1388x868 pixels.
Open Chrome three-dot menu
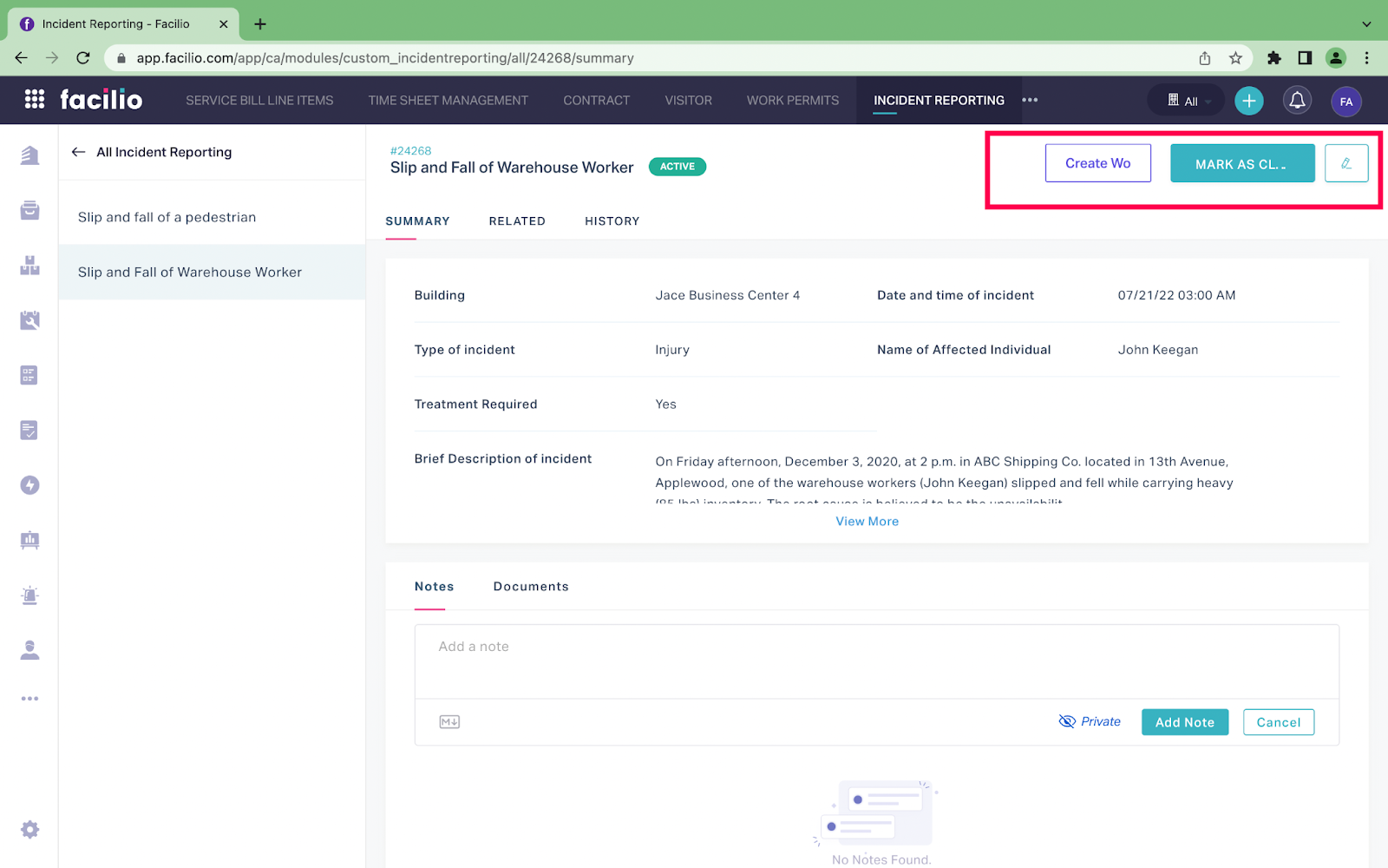tap(1366, 58)
